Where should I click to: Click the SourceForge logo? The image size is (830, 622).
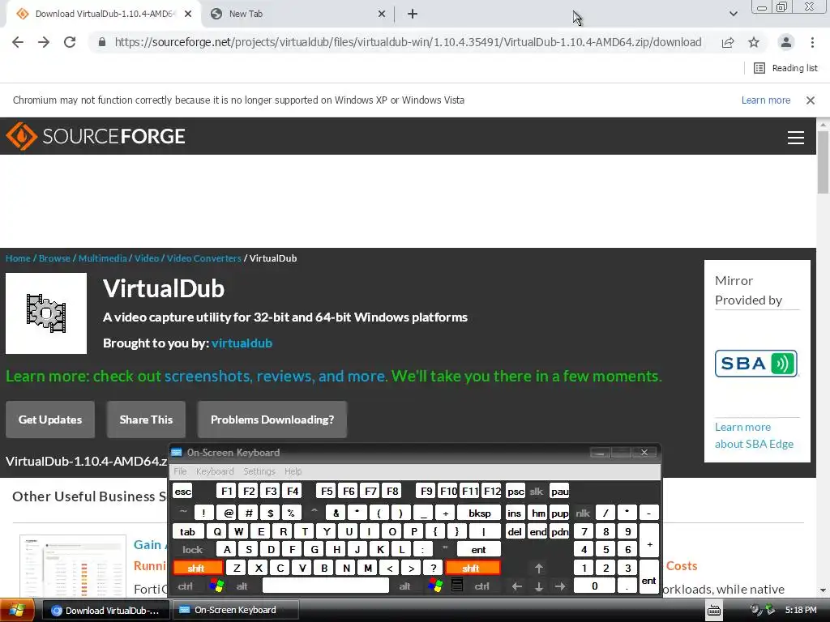(x=96, y=136)
